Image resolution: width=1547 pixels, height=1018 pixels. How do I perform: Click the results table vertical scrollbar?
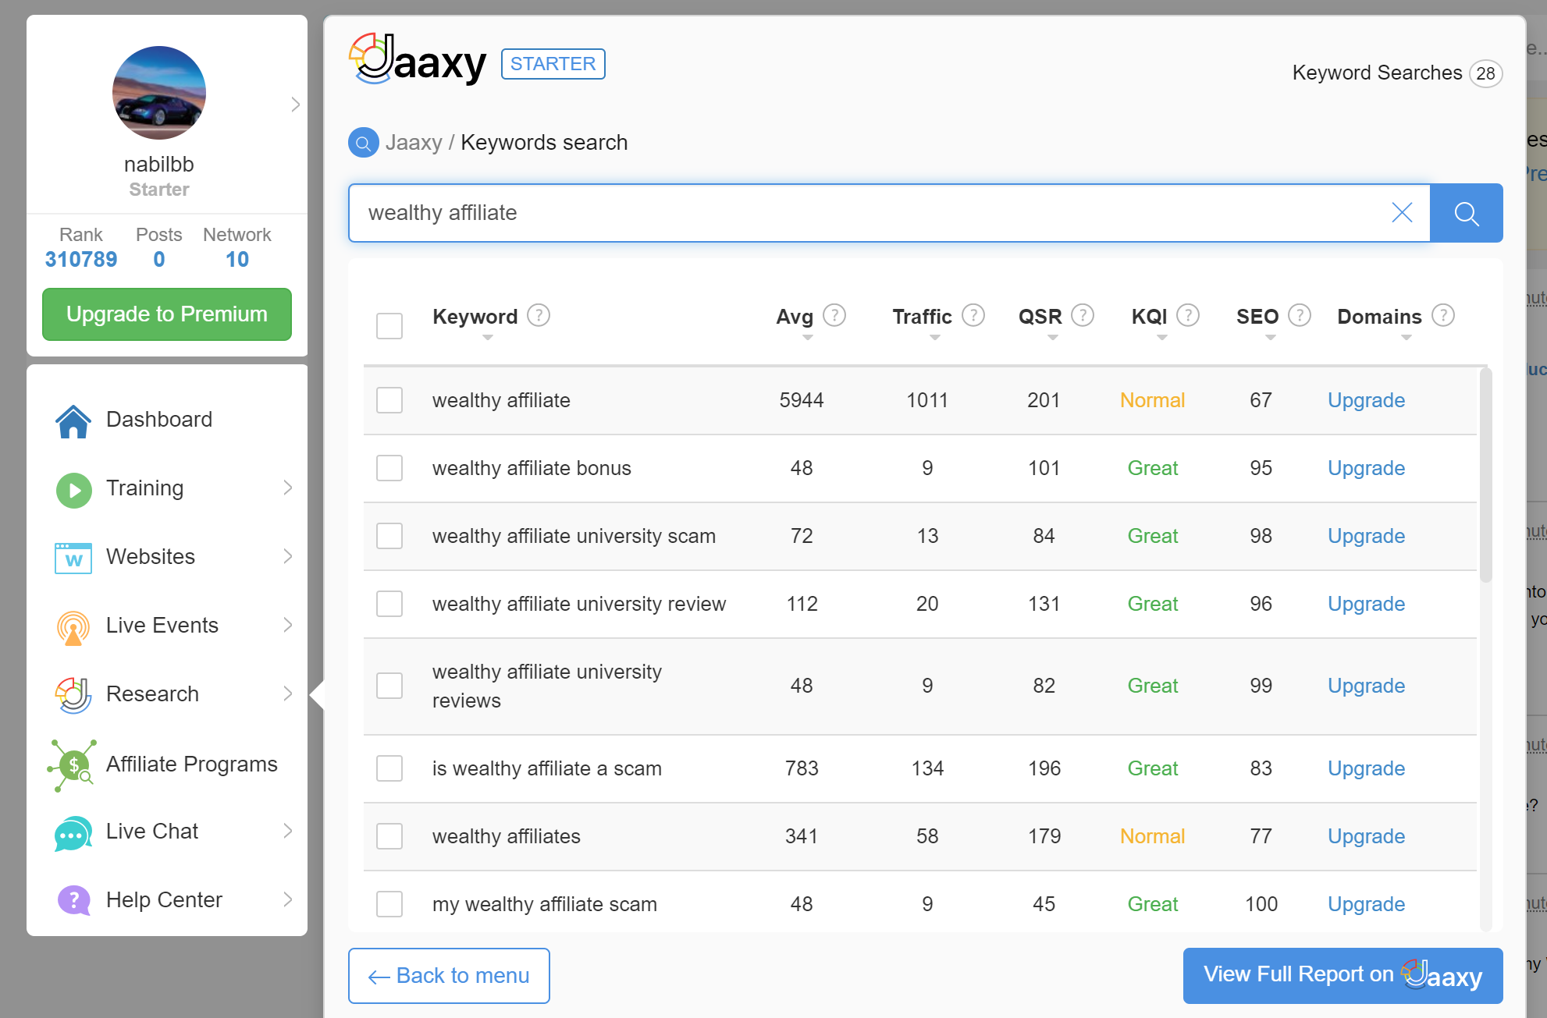tap(1485, 476)
